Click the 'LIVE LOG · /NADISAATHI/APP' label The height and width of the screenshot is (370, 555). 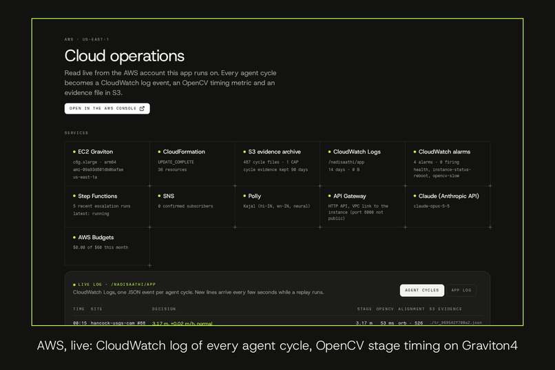click(x=117, y=285)
